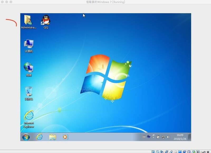Click the VirtualBox optical disc status icon

click(x=157, y=152)
